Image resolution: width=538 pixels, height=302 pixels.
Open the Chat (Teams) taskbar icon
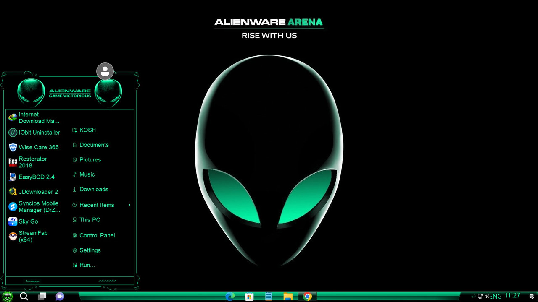coord(60,297)
